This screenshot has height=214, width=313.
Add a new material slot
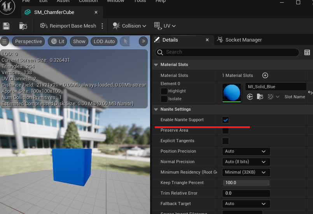pyautogui.click(x=265, y=75)
